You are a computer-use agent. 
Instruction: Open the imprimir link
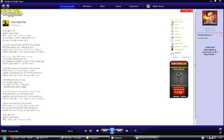(x=178, y=37)
